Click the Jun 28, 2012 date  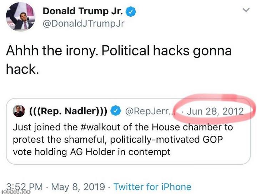pos(215,111)
